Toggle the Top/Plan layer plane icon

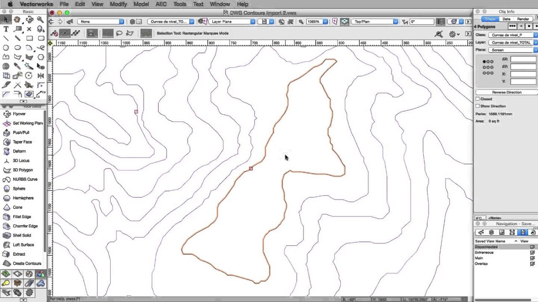pos(344,21)
